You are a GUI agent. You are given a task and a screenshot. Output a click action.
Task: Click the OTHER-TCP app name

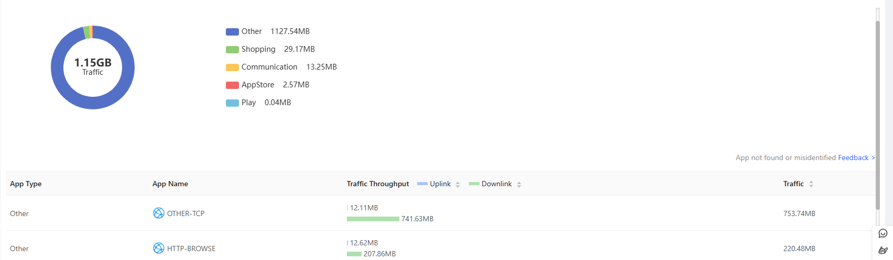186,213
